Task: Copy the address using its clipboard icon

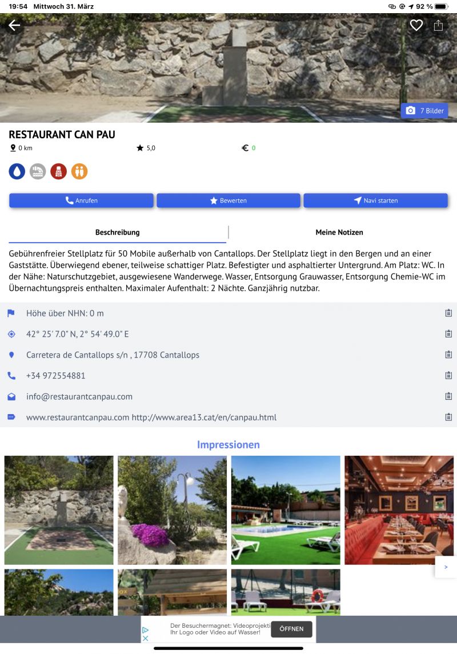Action: pos(448,355)
